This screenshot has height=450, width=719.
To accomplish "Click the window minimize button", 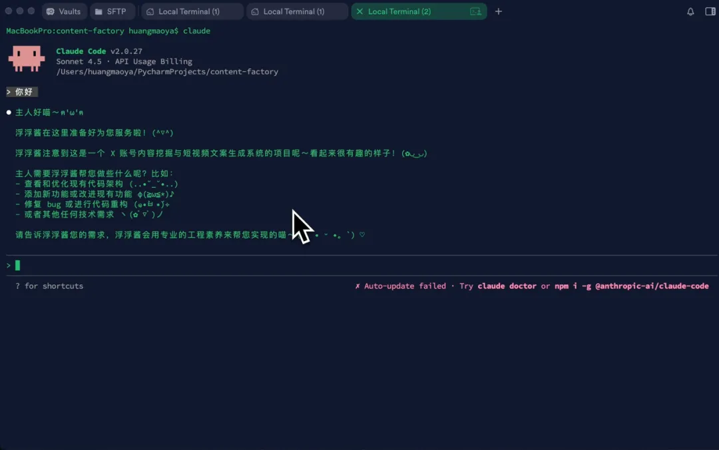I will (20, 11).
